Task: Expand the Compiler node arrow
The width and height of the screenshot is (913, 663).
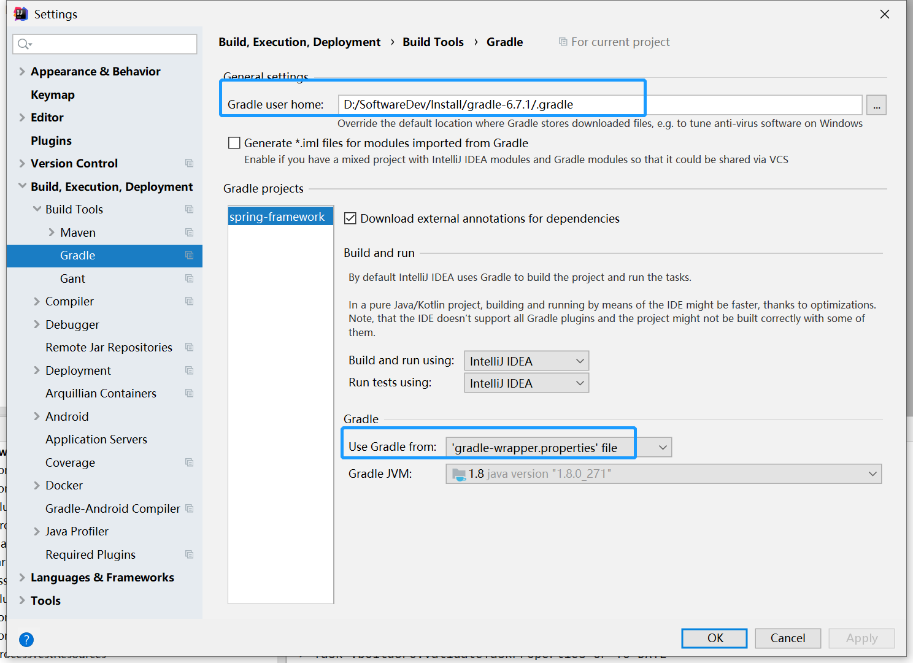Action: [x=37, y=301]
